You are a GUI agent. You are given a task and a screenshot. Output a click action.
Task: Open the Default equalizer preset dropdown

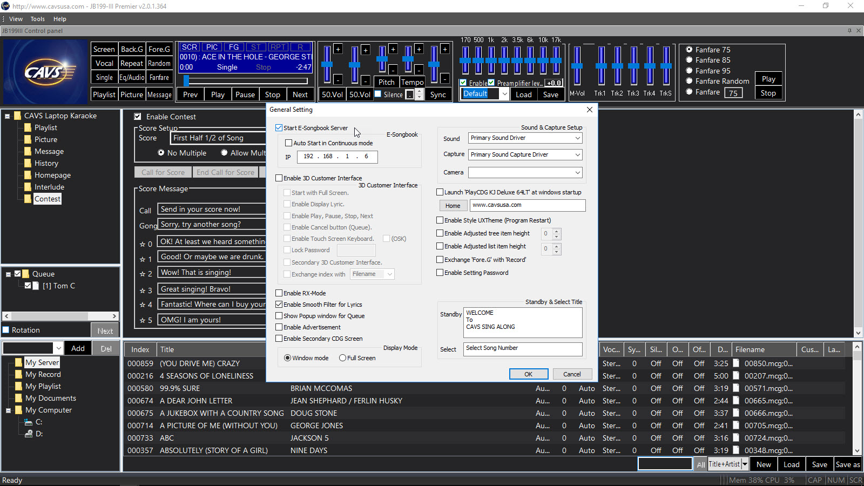pyautogui.click(x=504, y=94)
